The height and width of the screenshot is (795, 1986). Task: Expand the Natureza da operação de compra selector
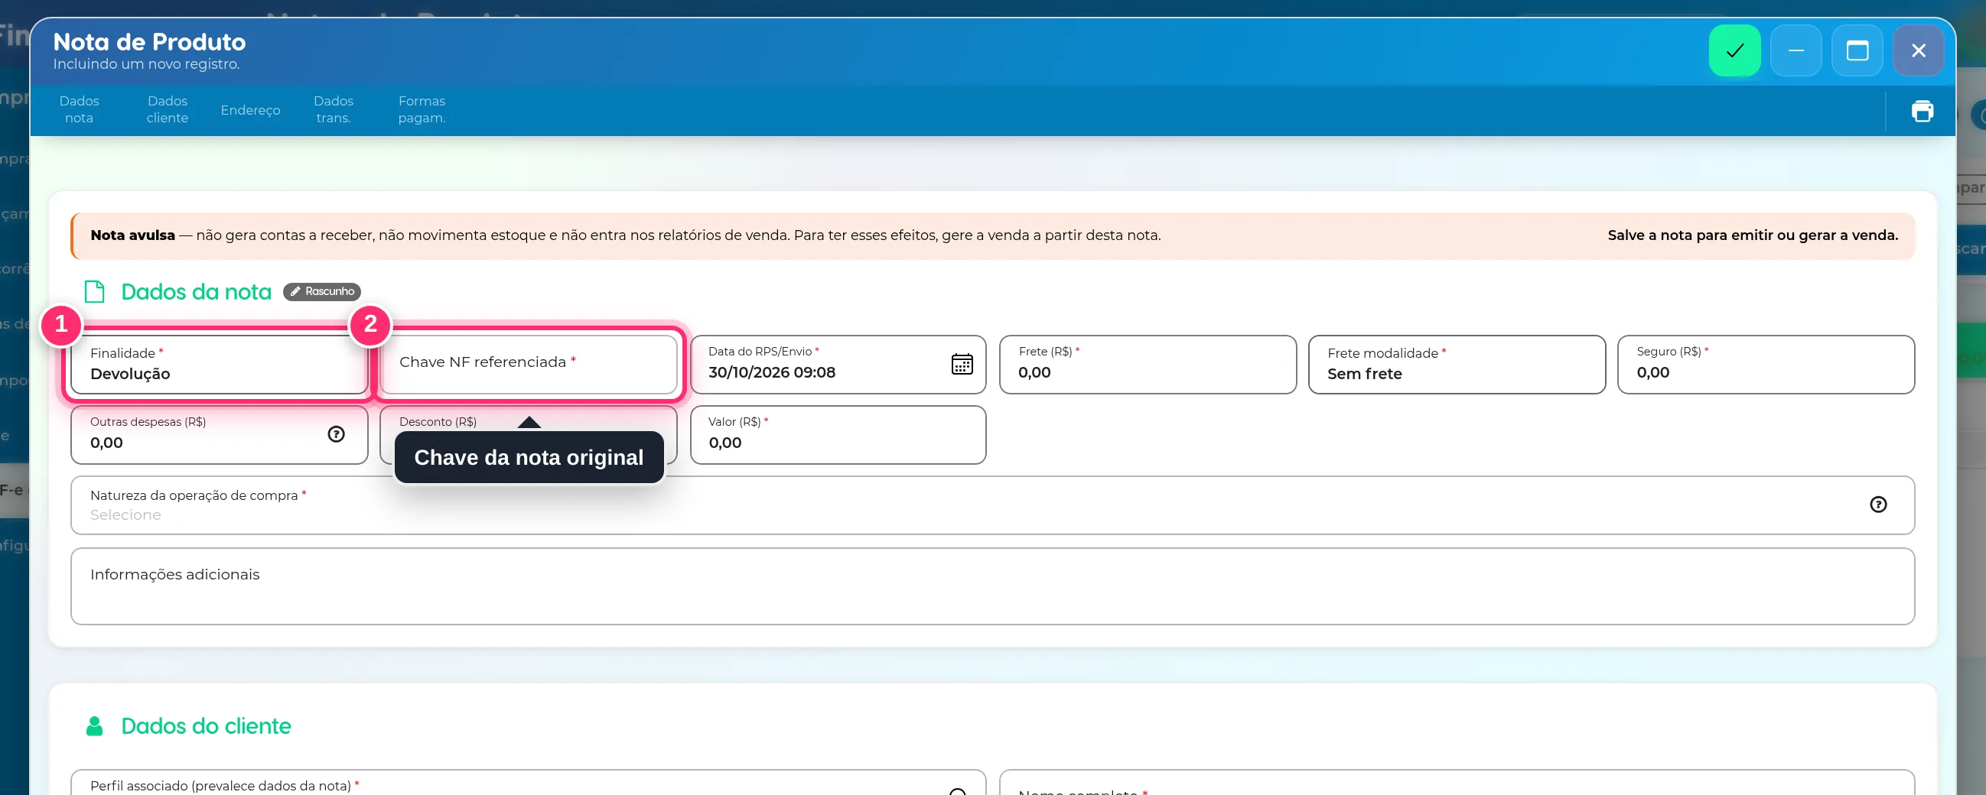tap(992, 505)
